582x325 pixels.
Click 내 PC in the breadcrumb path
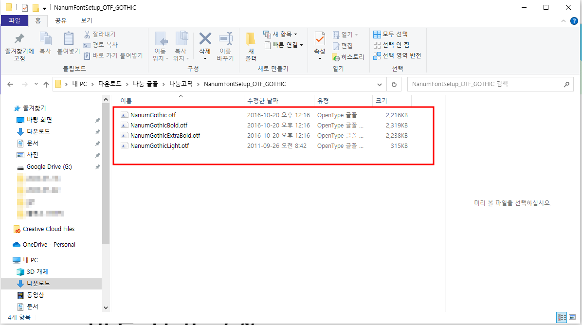click(x=79, y=84)
